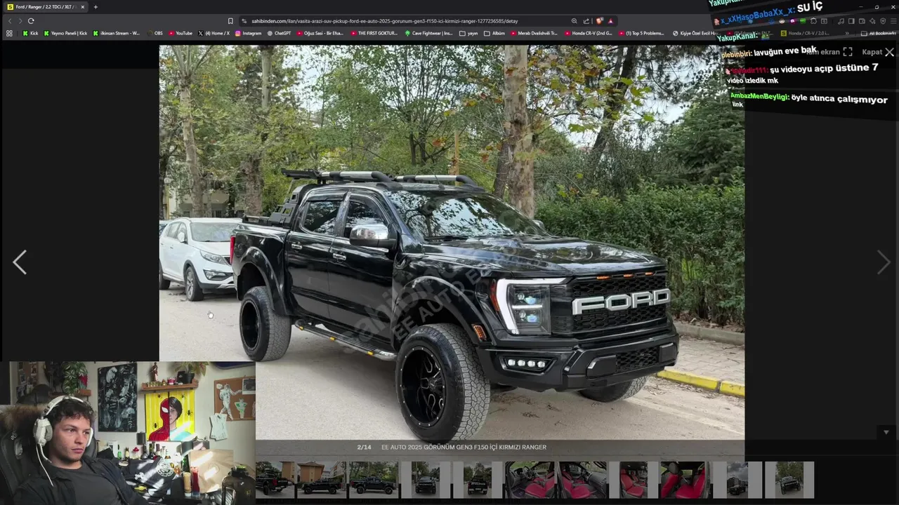Close the photo gallery with Kapat

click(x=878, y=52)
